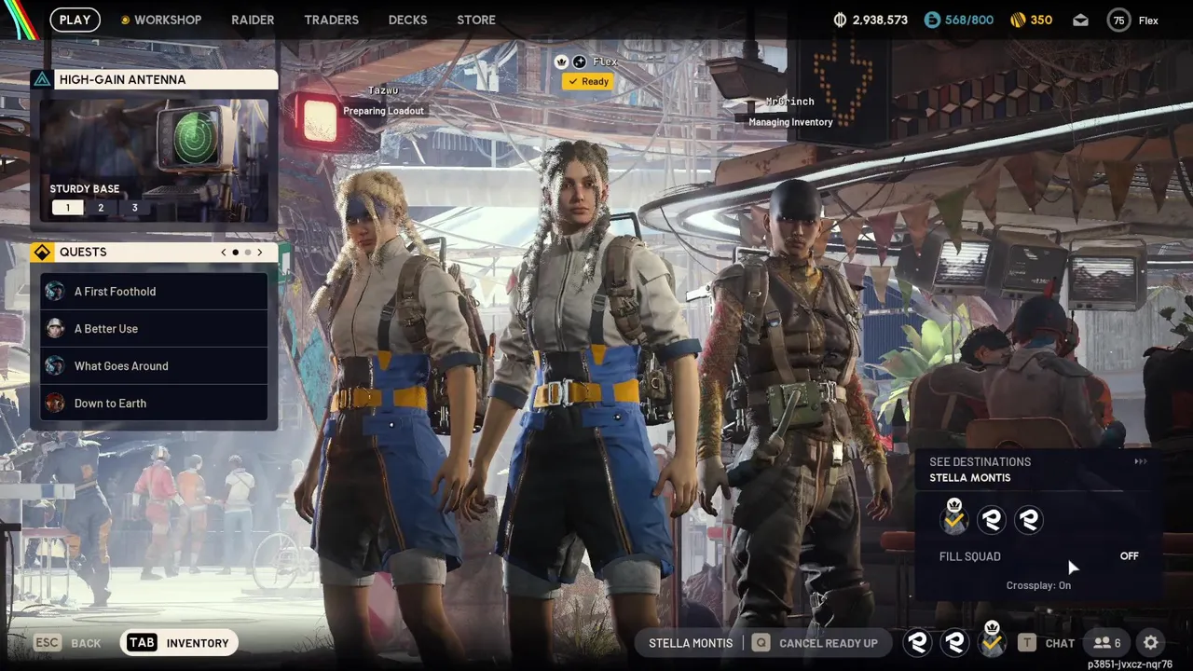Click the crown leader icon beside Flex nametag
The image size is (1193, 671).
(562, 62)
